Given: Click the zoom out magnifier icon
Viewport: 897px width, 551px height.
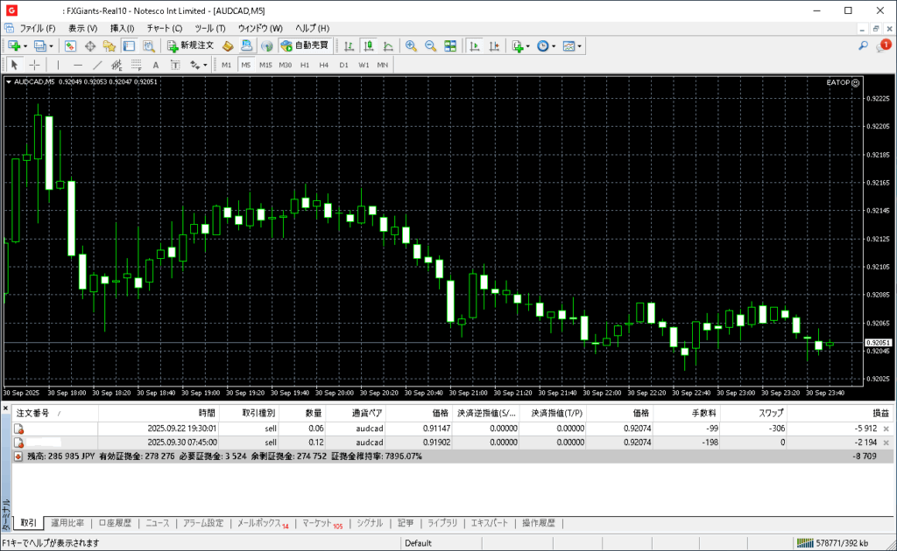Looking at the screenshot, I should 430,45.
